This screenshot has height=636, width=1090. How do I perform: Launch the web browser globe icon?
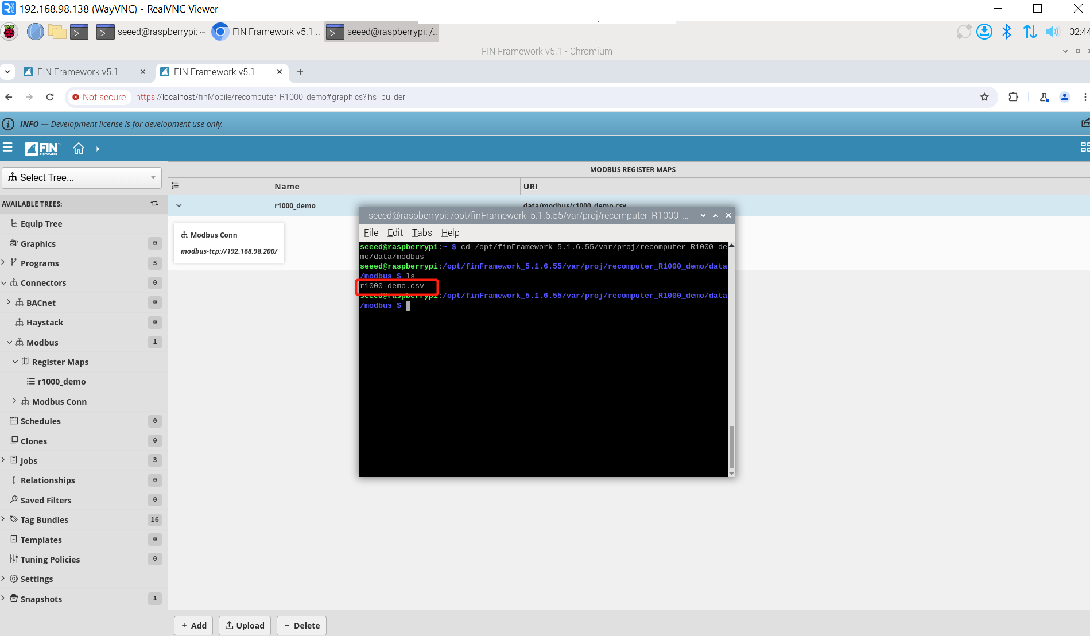(35, 32)
